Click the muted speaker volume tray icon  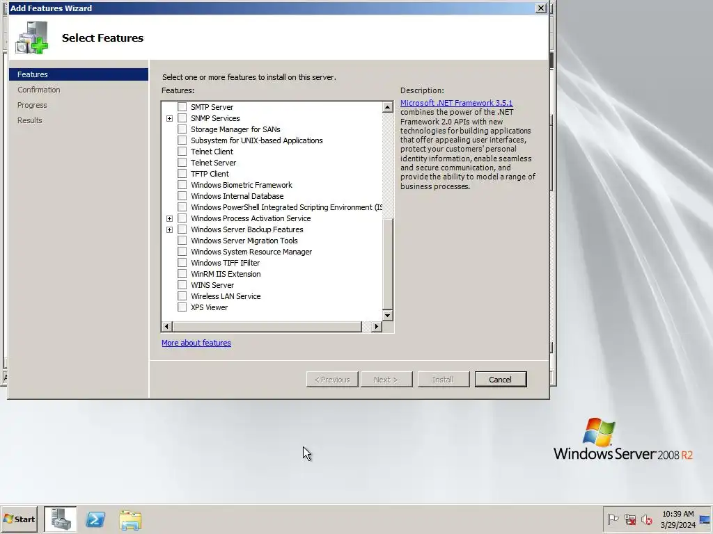[x=647, y=519]
